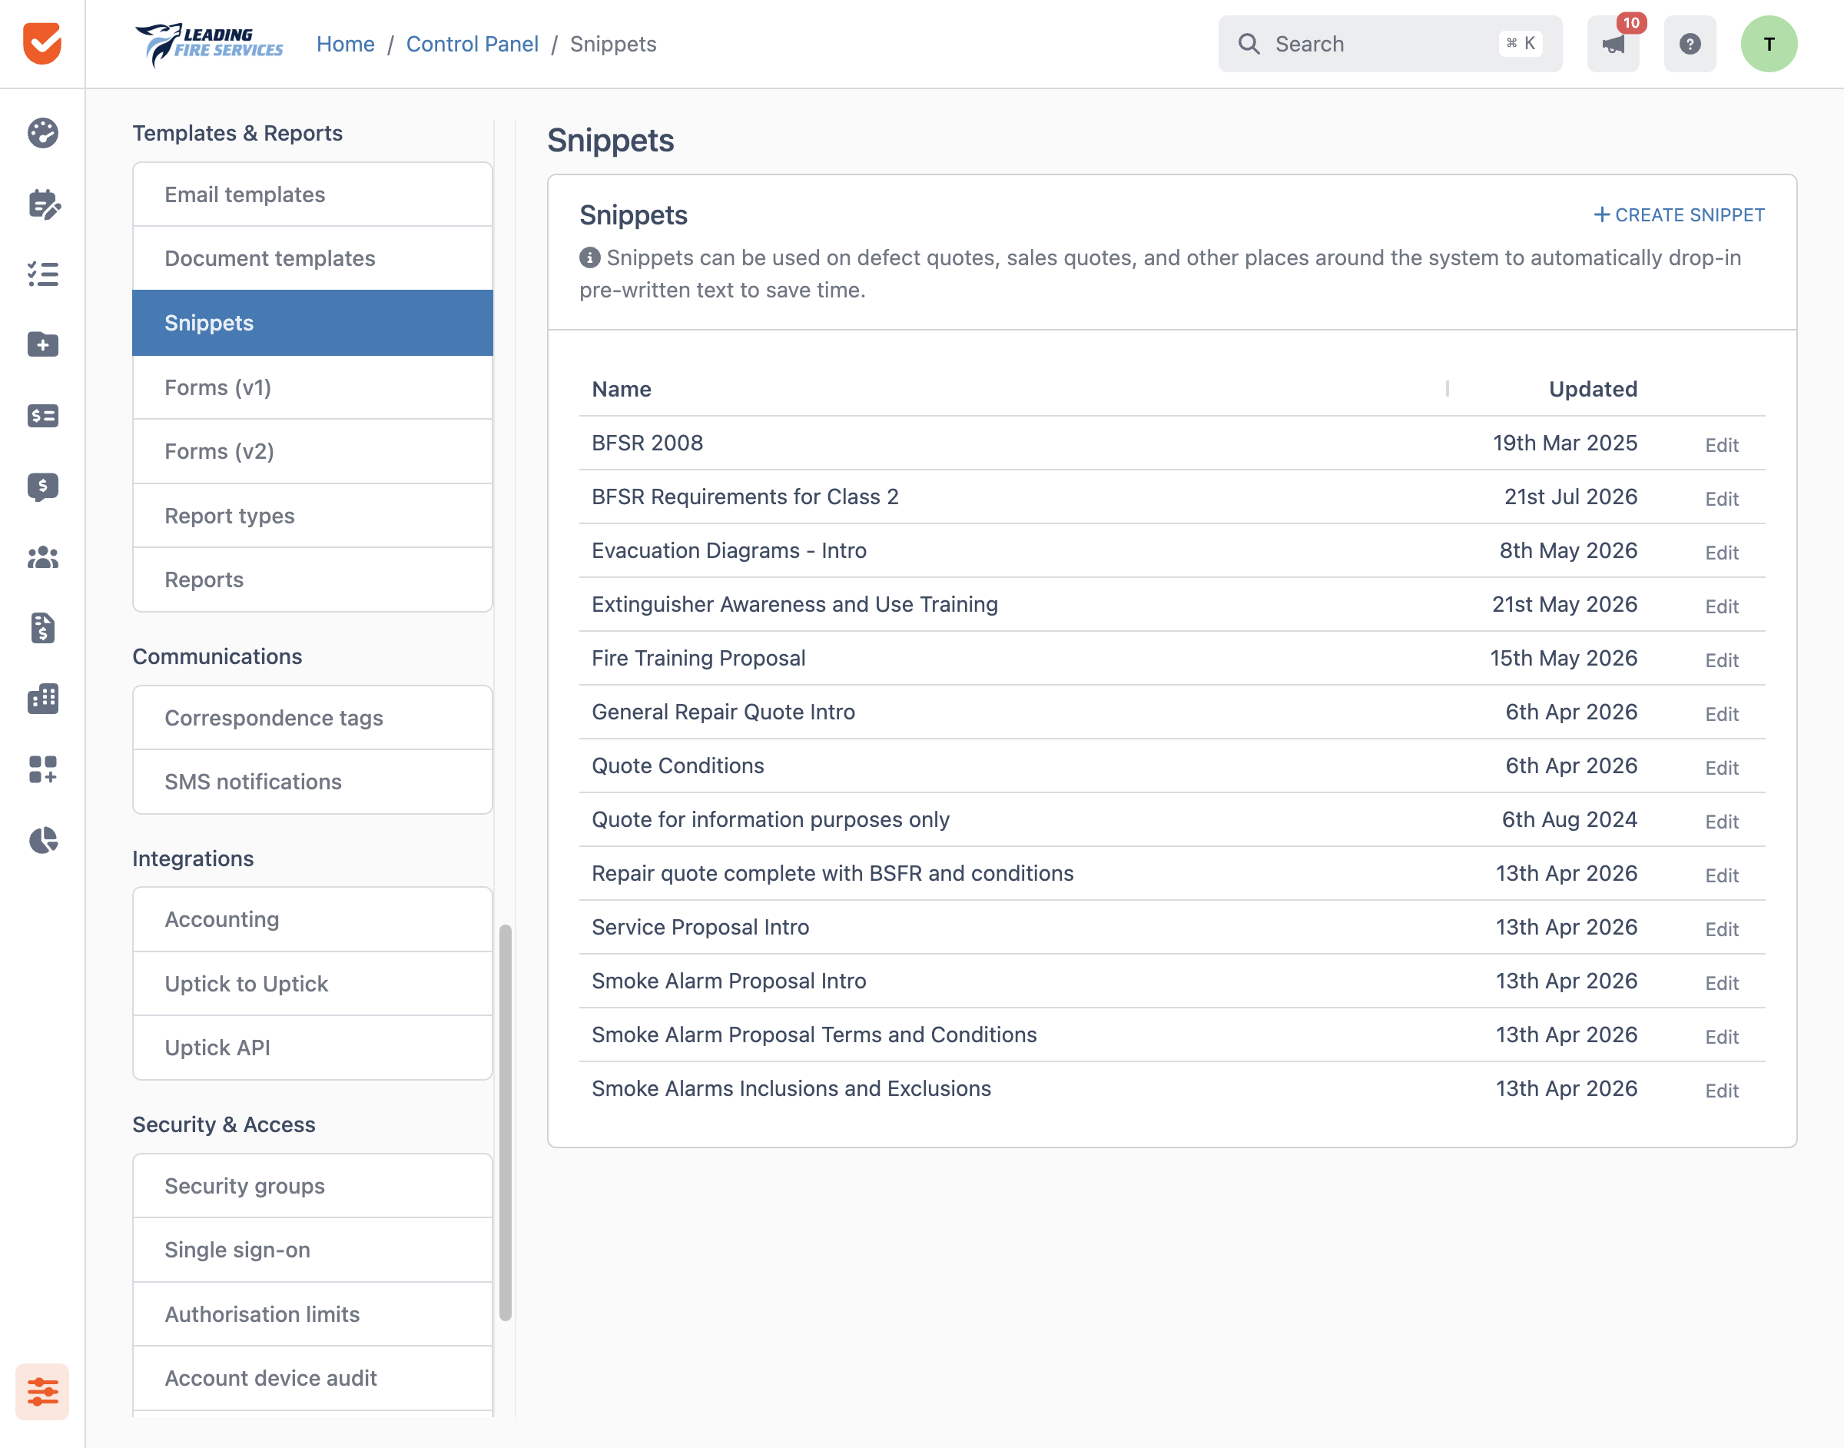
Task: Edit BFSR Requirements for Class 2 snippet
Action: tap(1722, 499)
